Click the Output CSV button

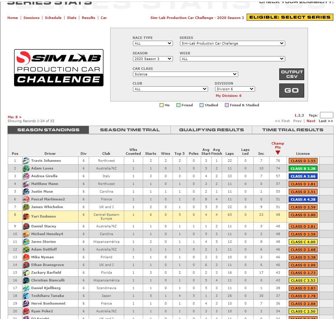click(x=292, y=74)
